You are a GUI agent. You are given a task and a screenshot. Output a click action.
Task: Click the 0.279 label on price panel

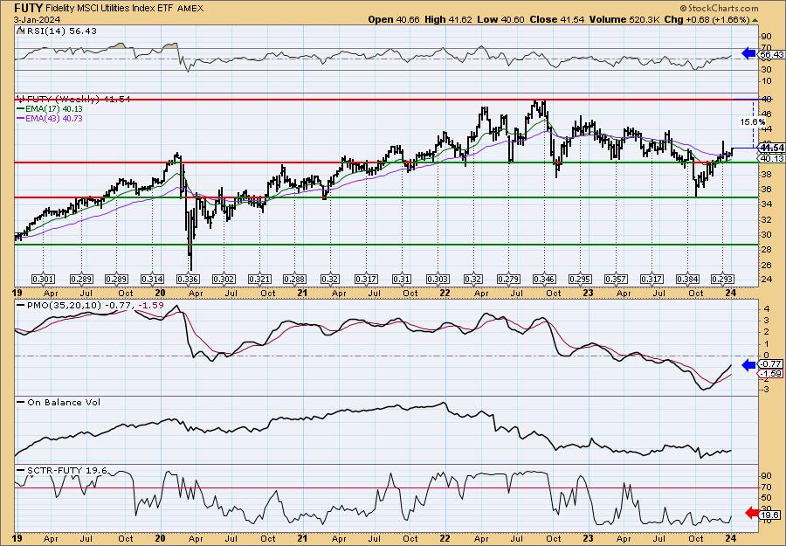(x=508, y=280)
